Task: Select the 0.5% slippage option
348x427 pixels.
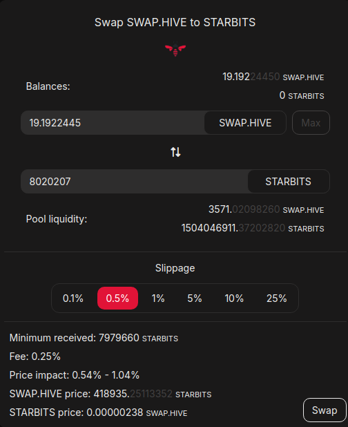Action: tap(117, 298)
